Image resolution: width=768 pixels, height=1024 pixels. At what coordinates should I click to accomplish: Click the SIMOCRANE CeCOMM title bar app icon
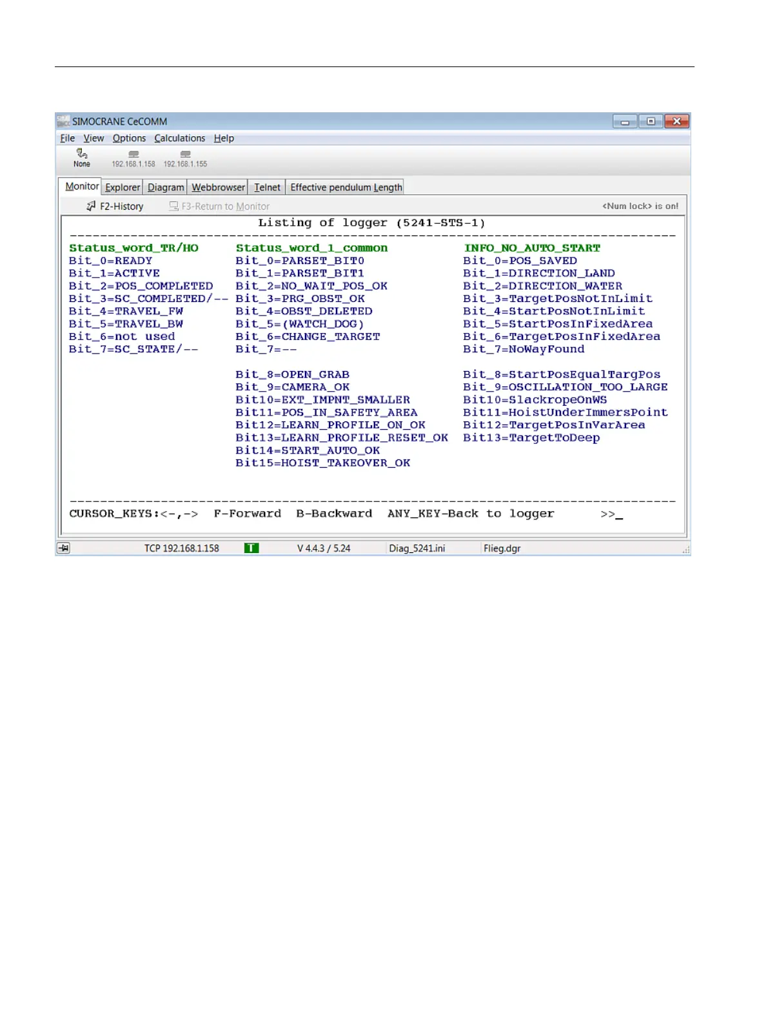63,121
